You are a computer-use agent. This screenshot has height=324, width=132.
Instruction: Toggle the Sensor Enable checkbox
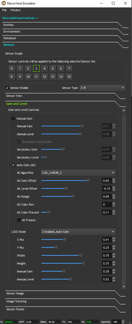coord(7,88)
